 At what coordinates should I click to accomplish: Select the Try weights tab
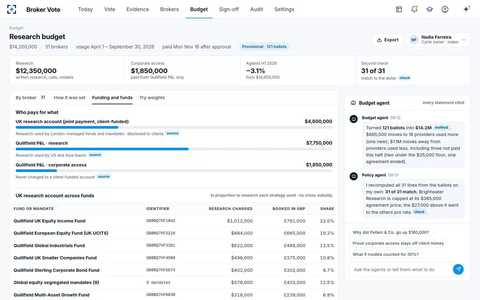152,98
